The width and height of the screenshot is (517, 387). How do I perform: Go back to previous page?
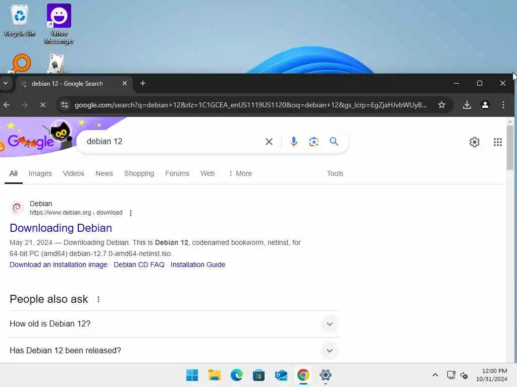7,105
